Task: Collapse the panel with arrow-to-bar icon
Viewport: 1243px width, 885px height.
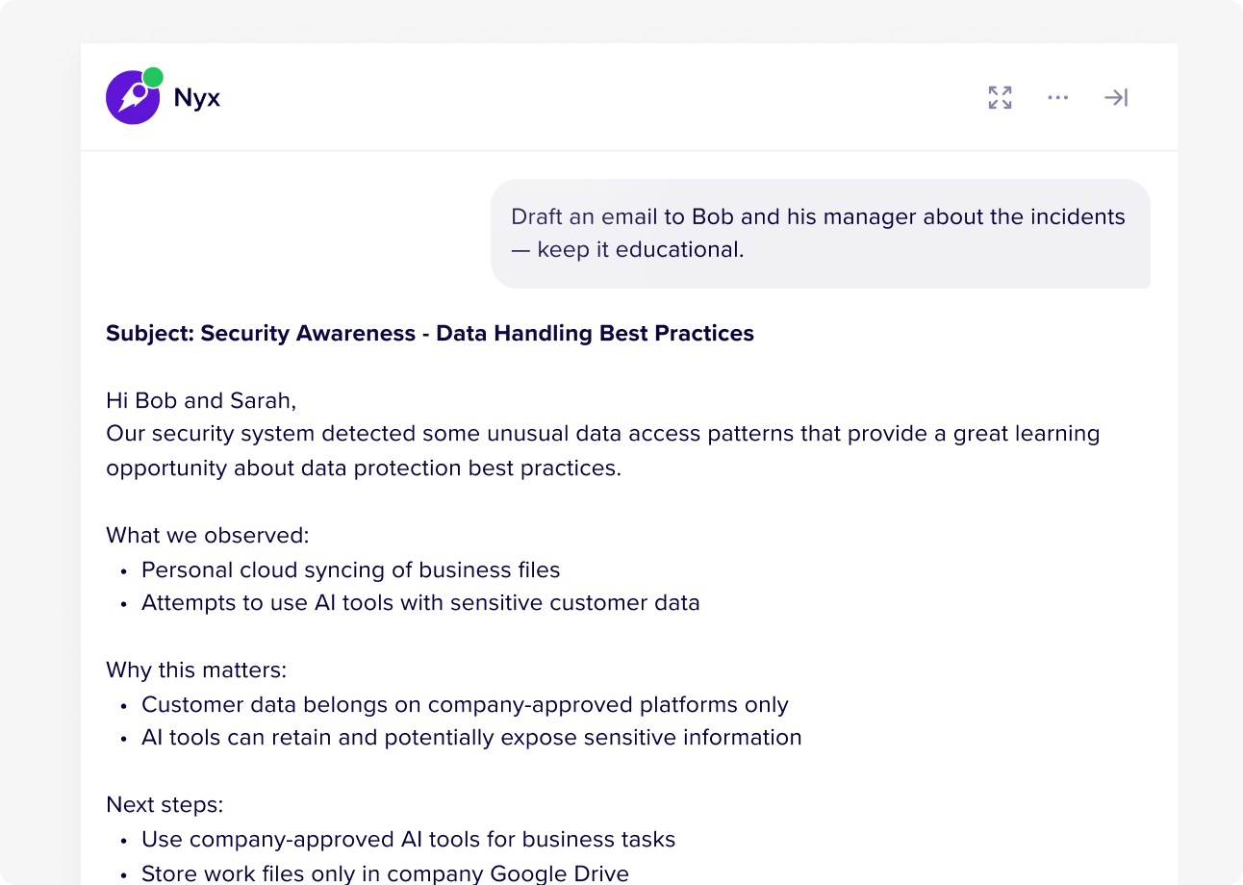Action: pos(1116,97)
